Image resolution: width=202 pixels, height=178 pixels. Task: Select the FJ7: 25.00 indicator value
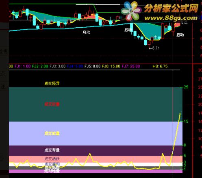131,66
